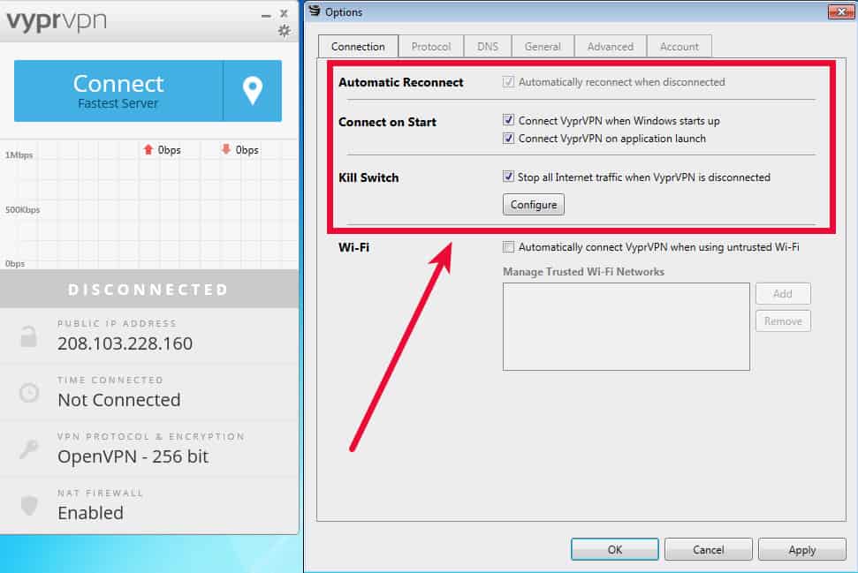Click the Kill Switch Configure button

coord(534,205)
